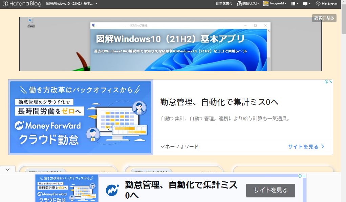Click the vertical scrollbar thumb
346x202 pixels.
pyautogui.click(x=344, y=20)
